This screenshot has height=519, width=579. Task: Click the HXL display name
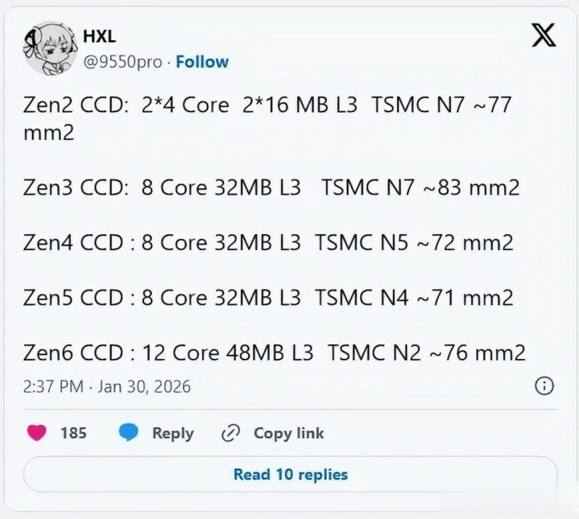(x=101, y=36)
